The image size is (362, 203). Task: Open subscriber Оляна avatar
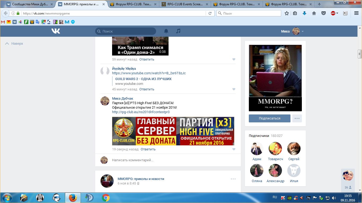[257, 170]
